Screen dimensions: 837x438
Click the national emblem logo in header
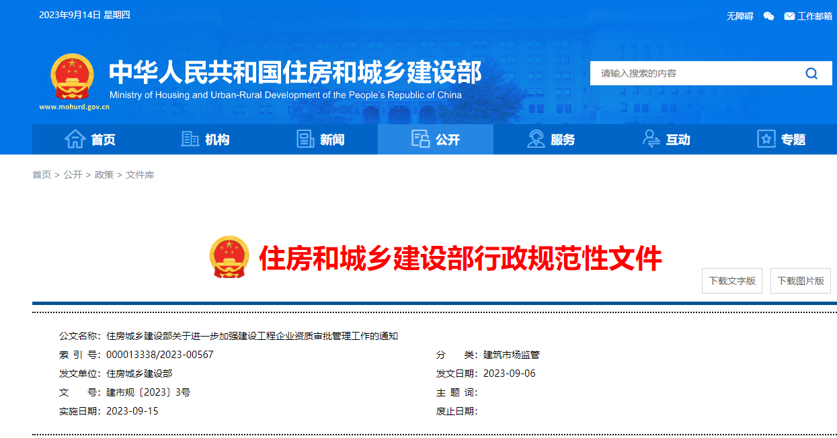(x=73, y=78)
